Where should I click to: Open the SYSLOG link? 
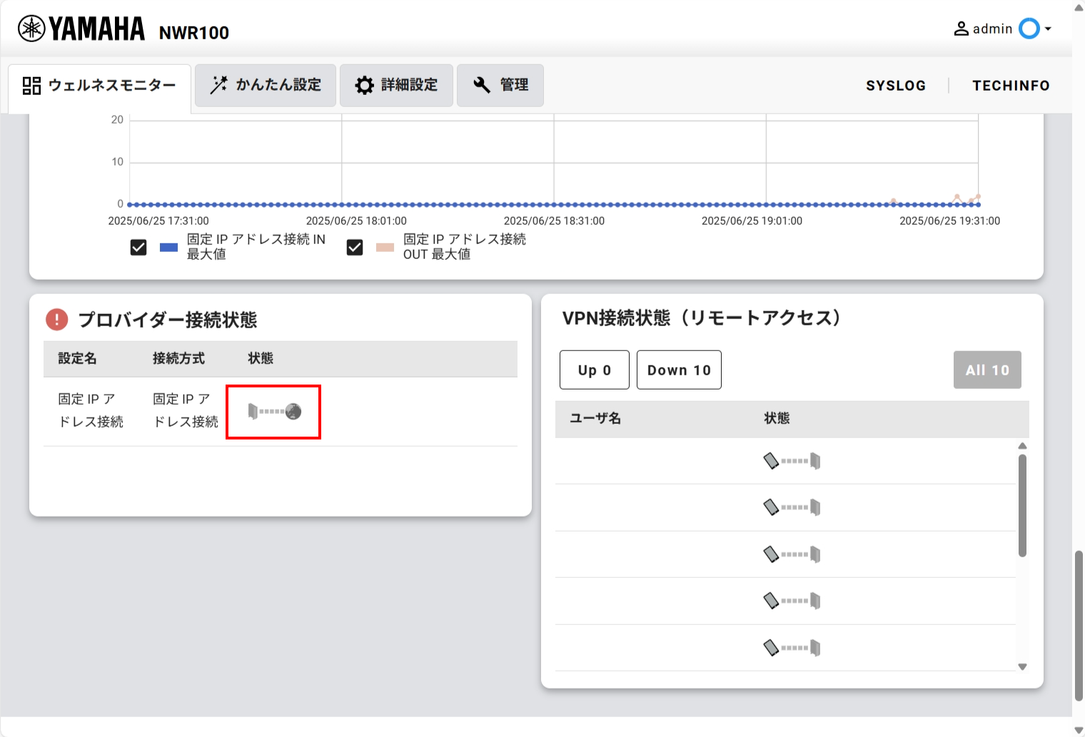(x=895, y=86)
